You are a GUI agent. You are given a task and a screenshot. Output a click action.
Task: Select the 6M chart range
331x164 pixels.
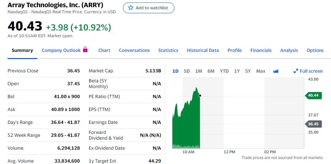pyautogui.click(x=211, y=71)
